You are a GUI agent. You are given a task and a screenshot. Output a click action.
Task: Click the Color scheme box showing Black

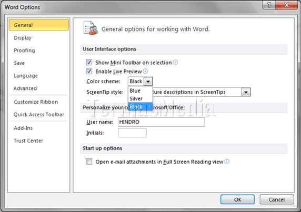(x=136, y=82)
